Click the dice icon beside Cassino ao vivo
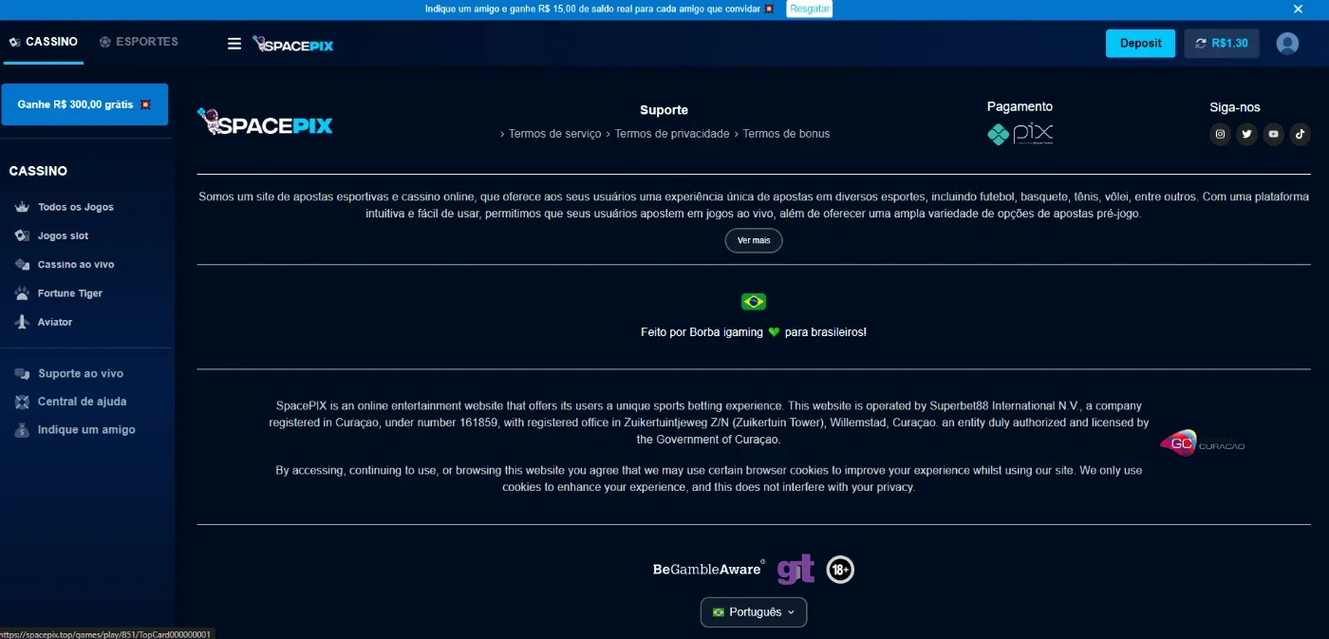 tap(22, 265)
